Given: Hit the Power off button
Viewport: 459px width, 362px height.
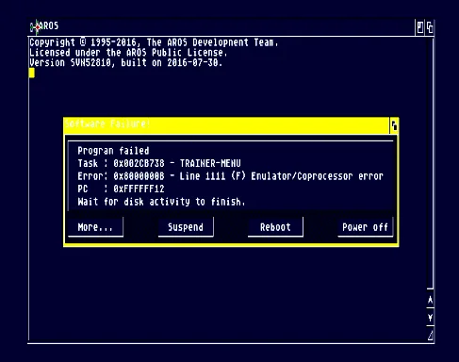Looking at the screenshot, I should pyautogui.click(x=366, y=227).
